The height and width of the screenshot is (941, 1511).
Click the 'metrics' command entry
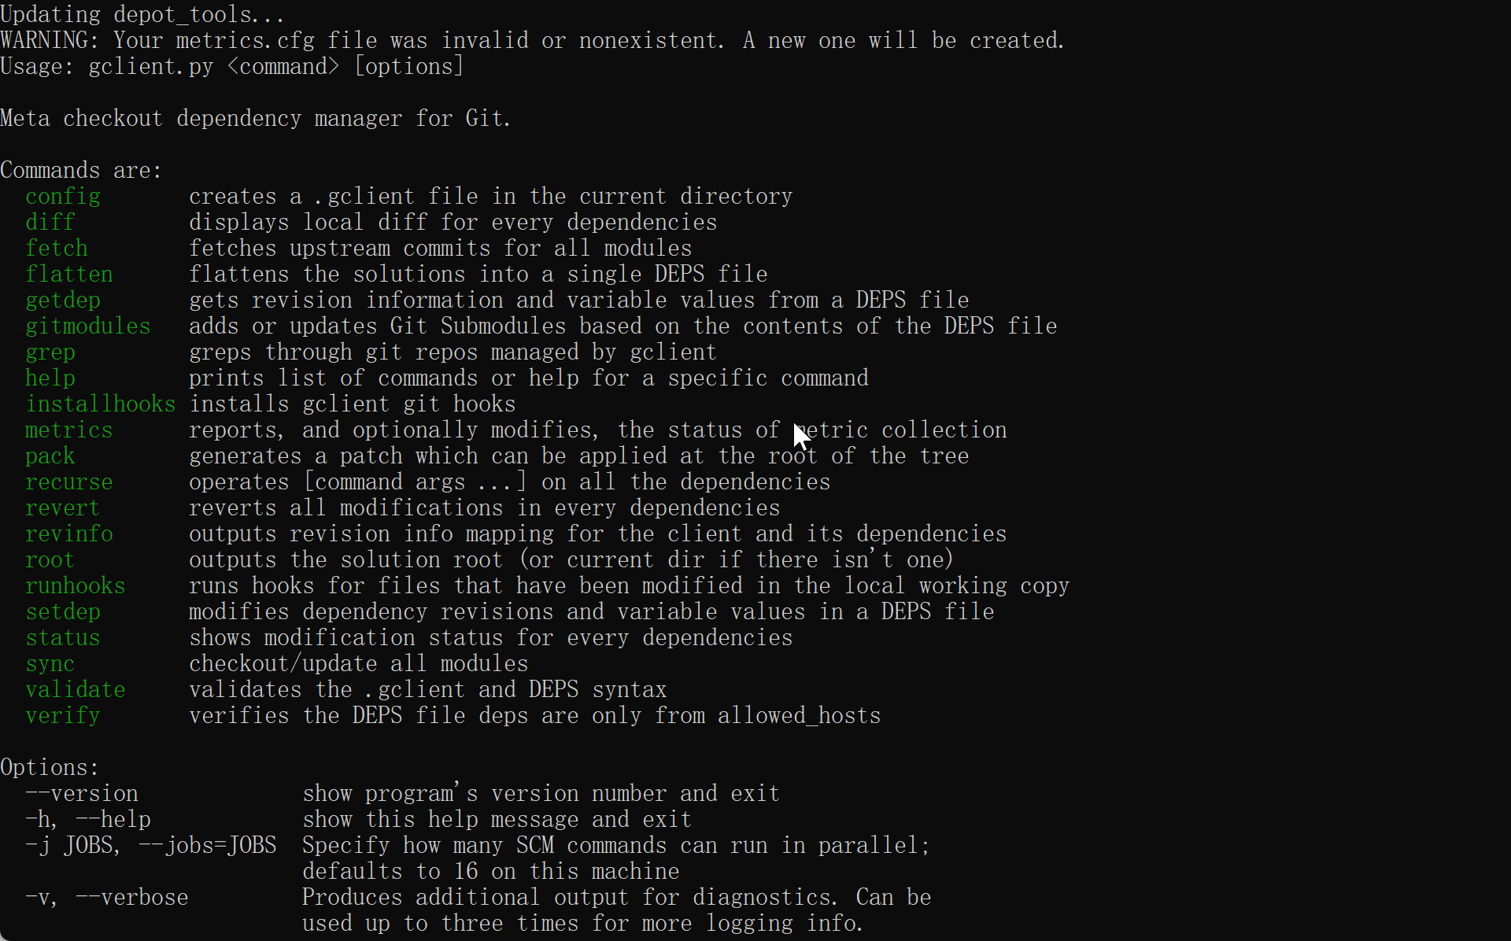(69, 430)
